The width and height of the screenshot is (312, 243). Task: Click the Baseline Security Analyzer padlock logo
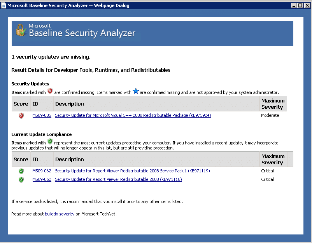coord(21,30)
